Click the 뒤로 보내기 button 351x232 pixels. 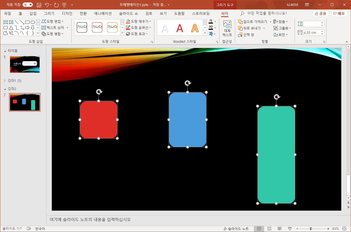(x=250, y=28)
